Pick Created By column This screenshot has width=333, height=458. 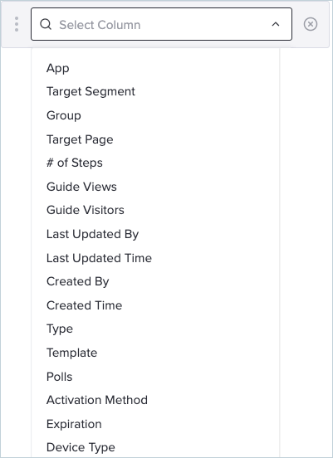(78, 282)
